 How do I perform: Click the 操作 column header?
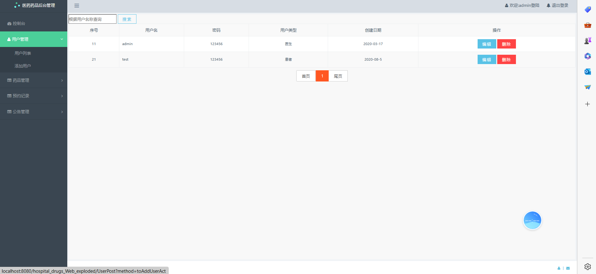point(497,30)
